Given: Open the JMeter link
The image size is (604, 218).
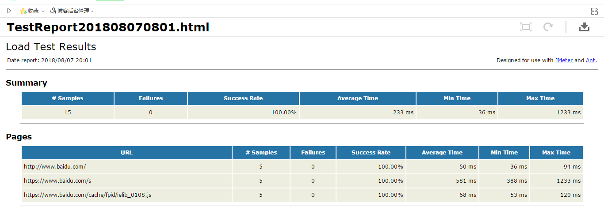Looking at the screenshot, I should pyautogui.click(x=564, y=60).
